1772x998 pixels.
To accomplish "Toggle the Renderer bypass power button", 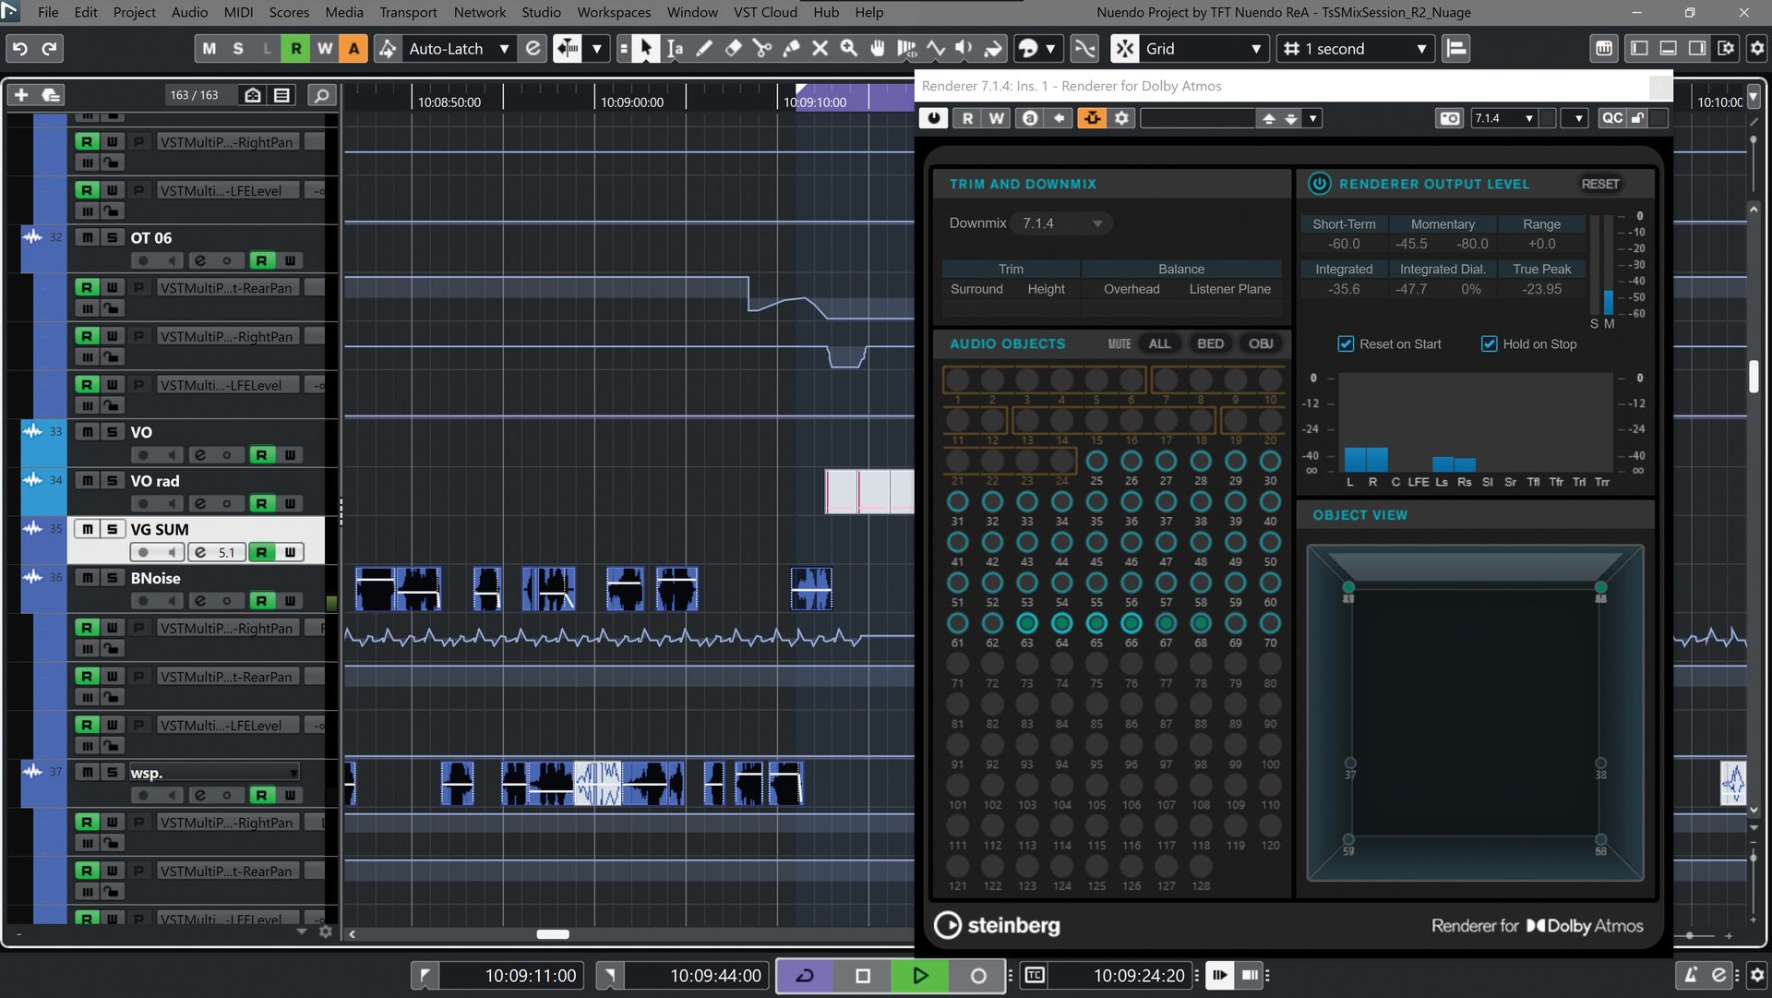I will point(934,117).
